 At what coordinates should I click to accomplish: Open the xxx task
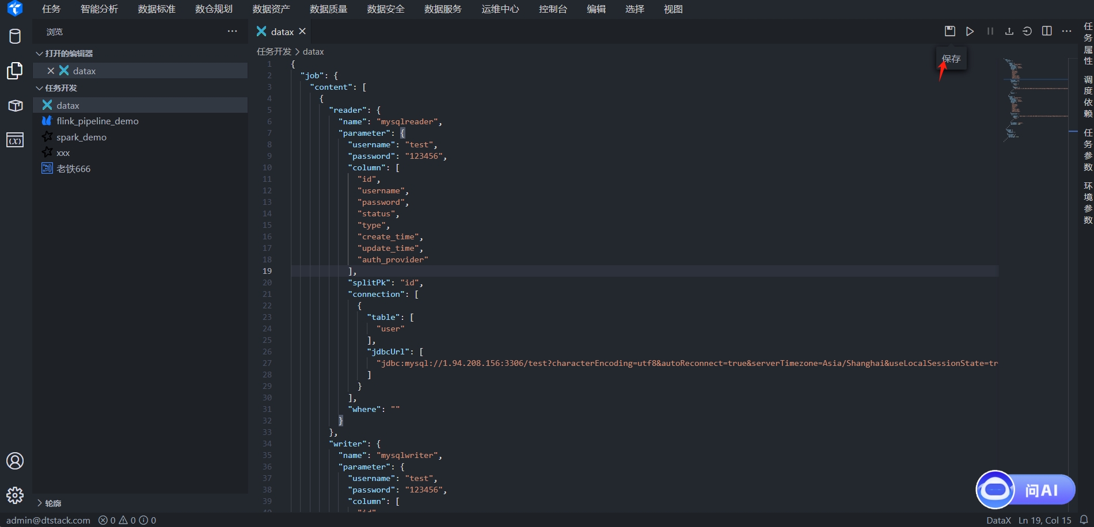[140, 152]
